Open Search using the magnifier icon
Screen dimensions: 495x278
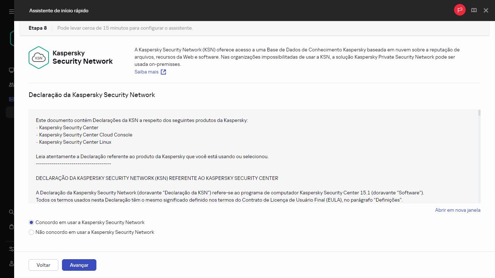11,212
